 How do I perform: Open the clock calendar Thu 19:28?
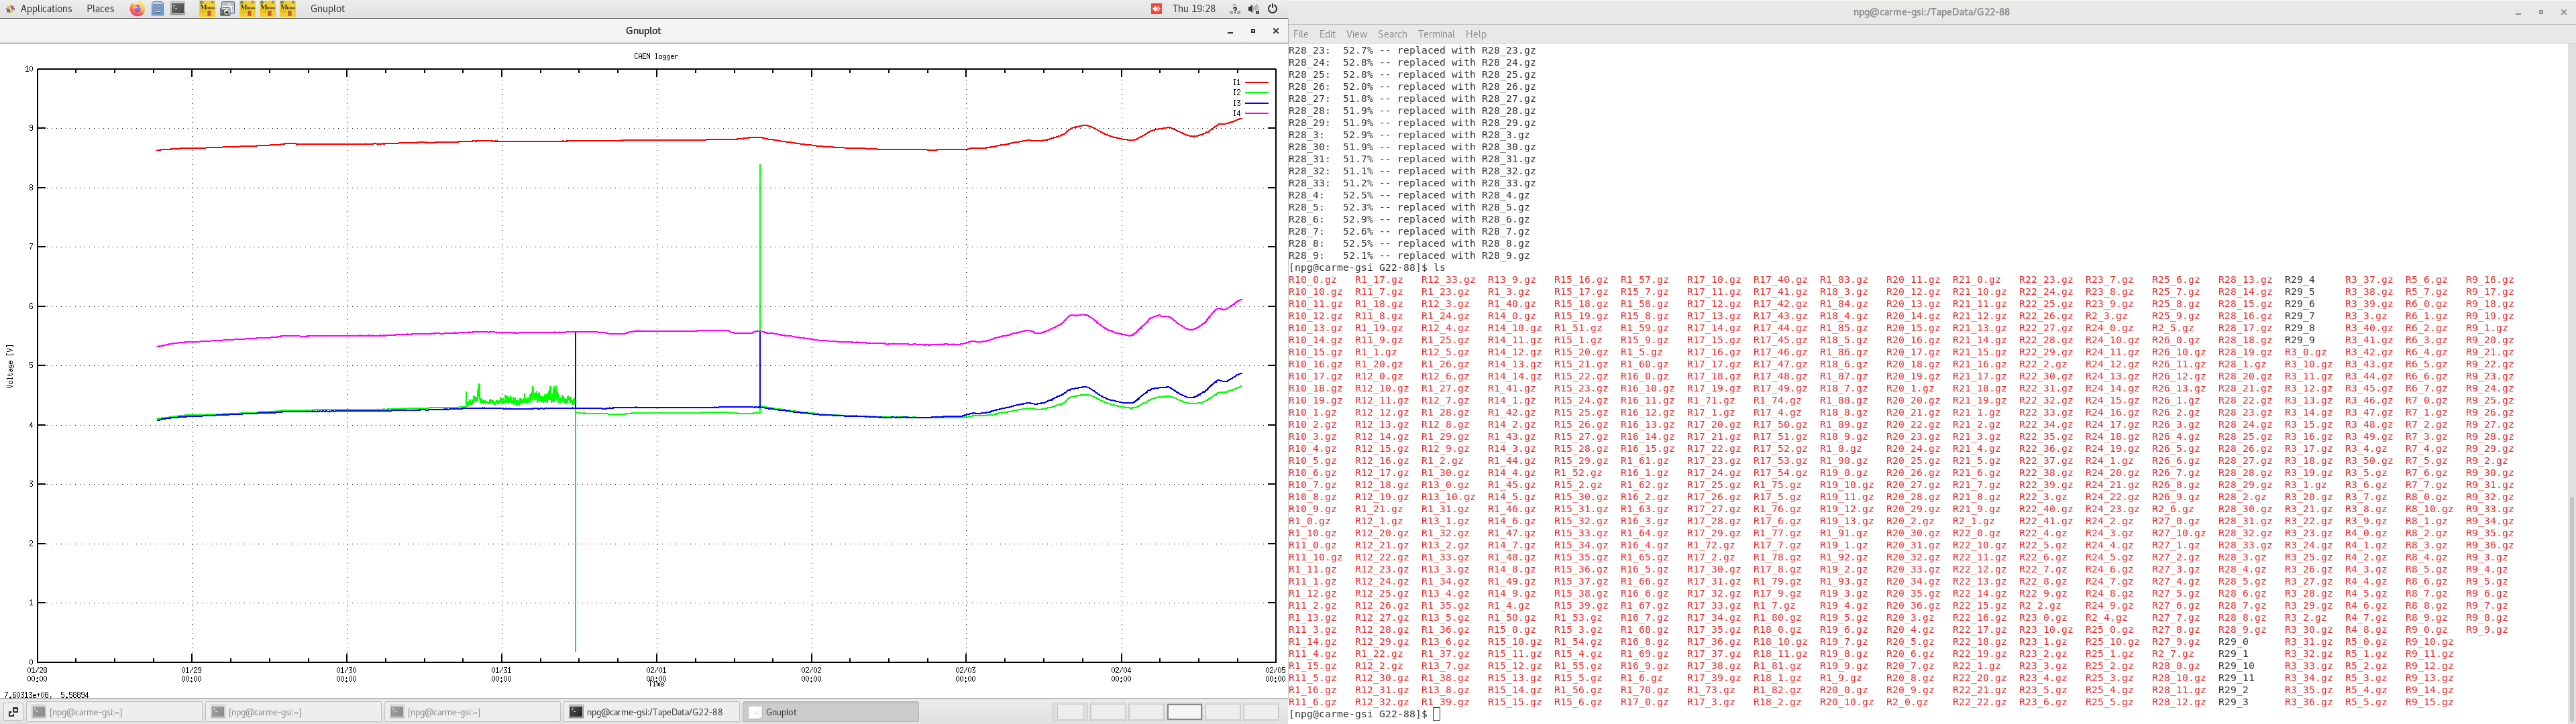point(1194,9)
